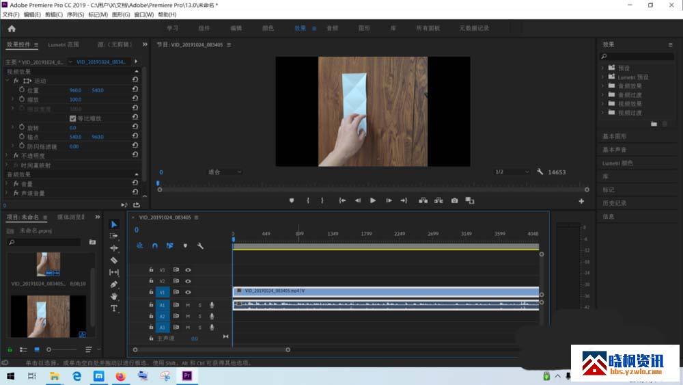Screen dimensions: 683x385
Task: Select the Track Select Forward tool
Action: point(113,236)
